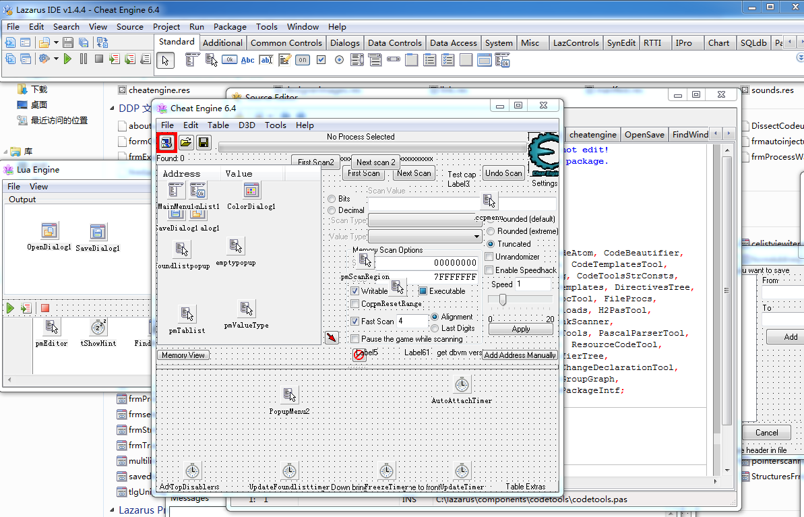
Task: Open the Scan Type combo box
Action: (x=425, y=220)
